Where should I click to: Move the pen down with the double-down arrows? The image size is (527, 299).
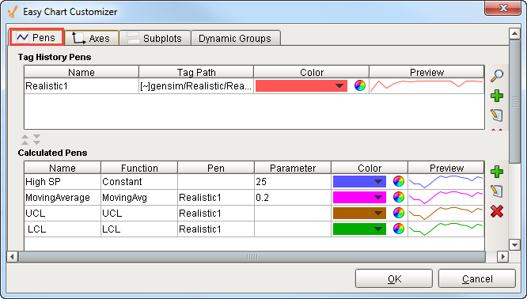36,139
